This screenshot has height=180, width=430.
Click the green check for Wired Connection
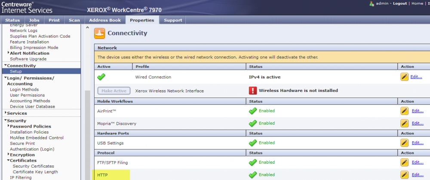pos(101,77)
